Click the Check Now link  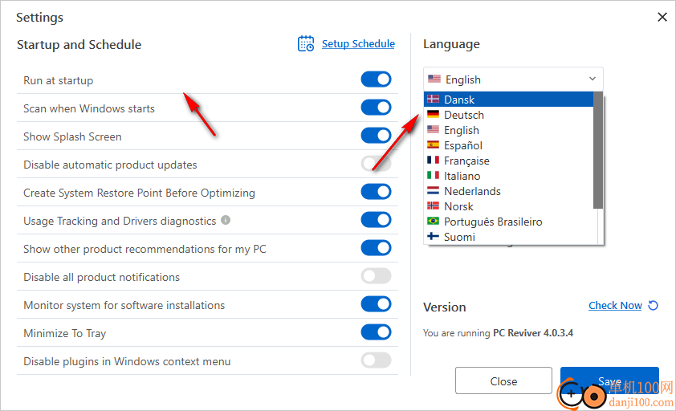[615, 305]
